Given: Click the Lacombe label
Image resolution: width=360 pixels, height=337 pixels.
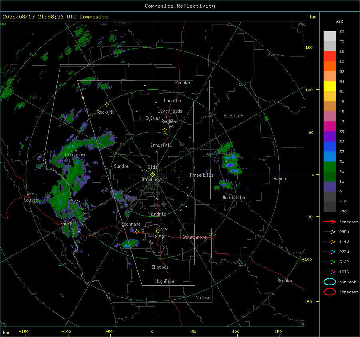Looking at the screenshot, I should point(172,101).
